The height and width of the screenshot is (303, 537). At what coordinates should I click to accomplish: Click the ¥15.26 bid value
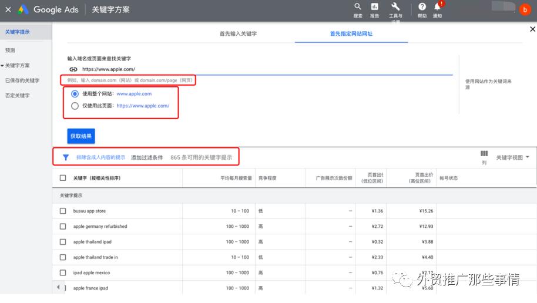click(426, 211)
